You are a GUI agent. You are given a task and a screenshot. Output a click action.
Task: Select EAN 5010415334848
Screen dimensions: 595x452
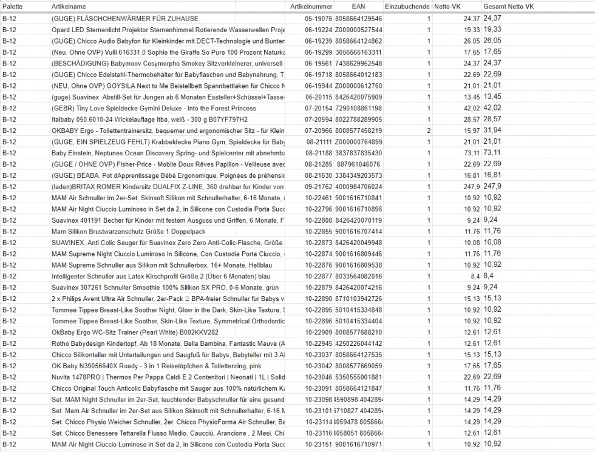[x=359, y=310]
